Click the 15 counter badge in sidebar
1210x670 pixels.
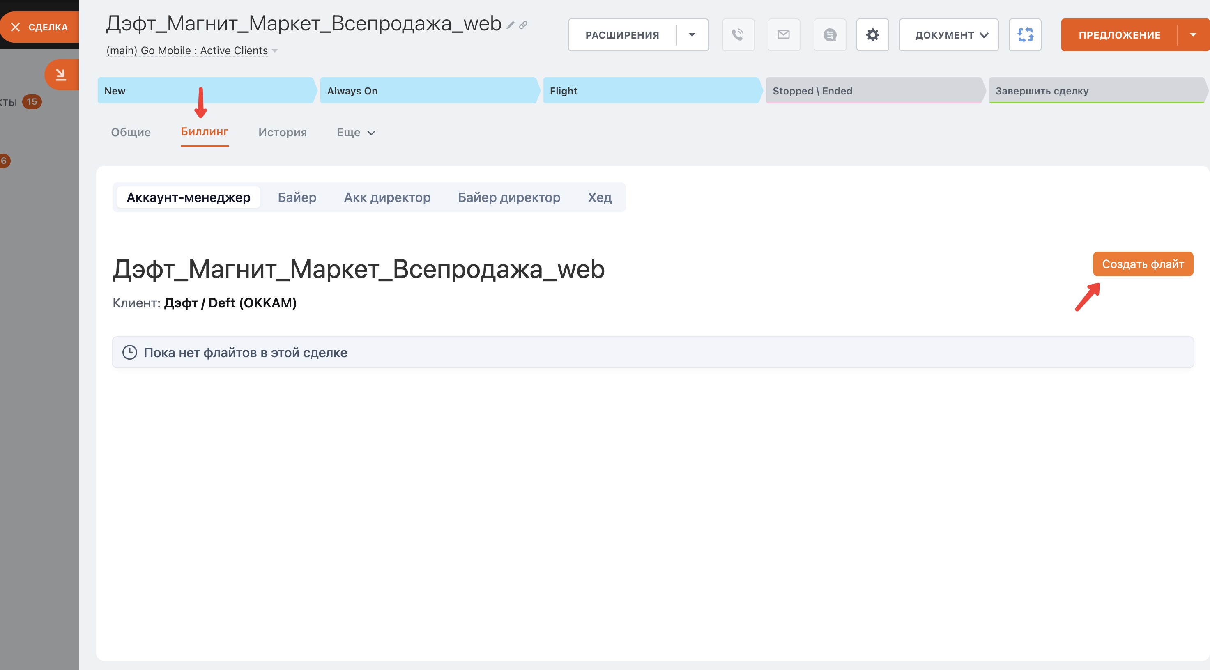[x=32, y=101]
